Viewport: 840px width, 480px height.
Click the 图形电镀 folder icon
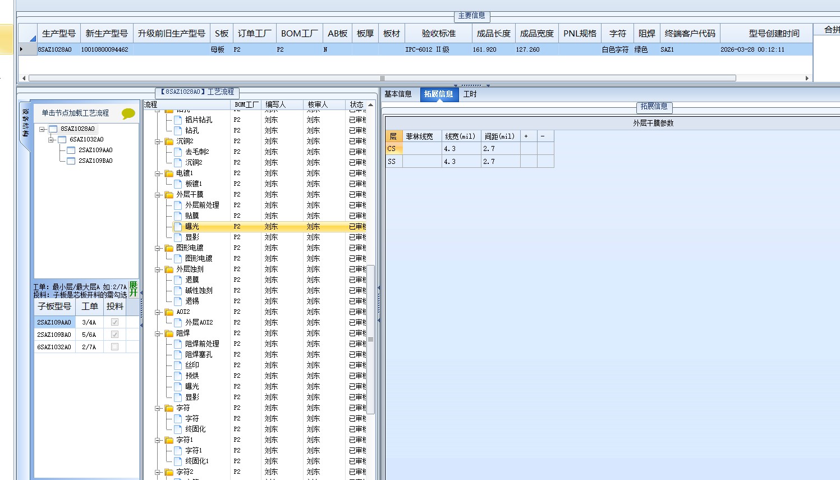pyautogui.click(x=169, y=248)
